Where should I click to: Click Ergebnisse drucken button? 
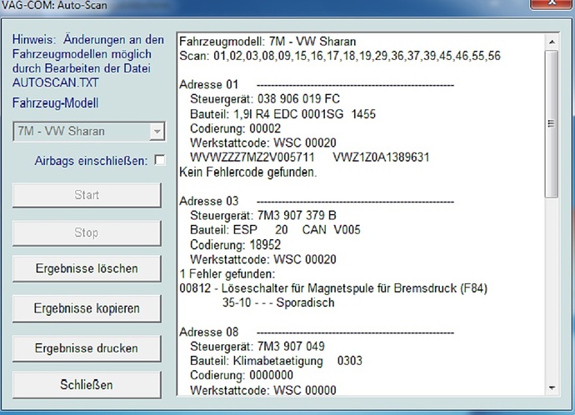pyautogui.click(x=87, y=348)
